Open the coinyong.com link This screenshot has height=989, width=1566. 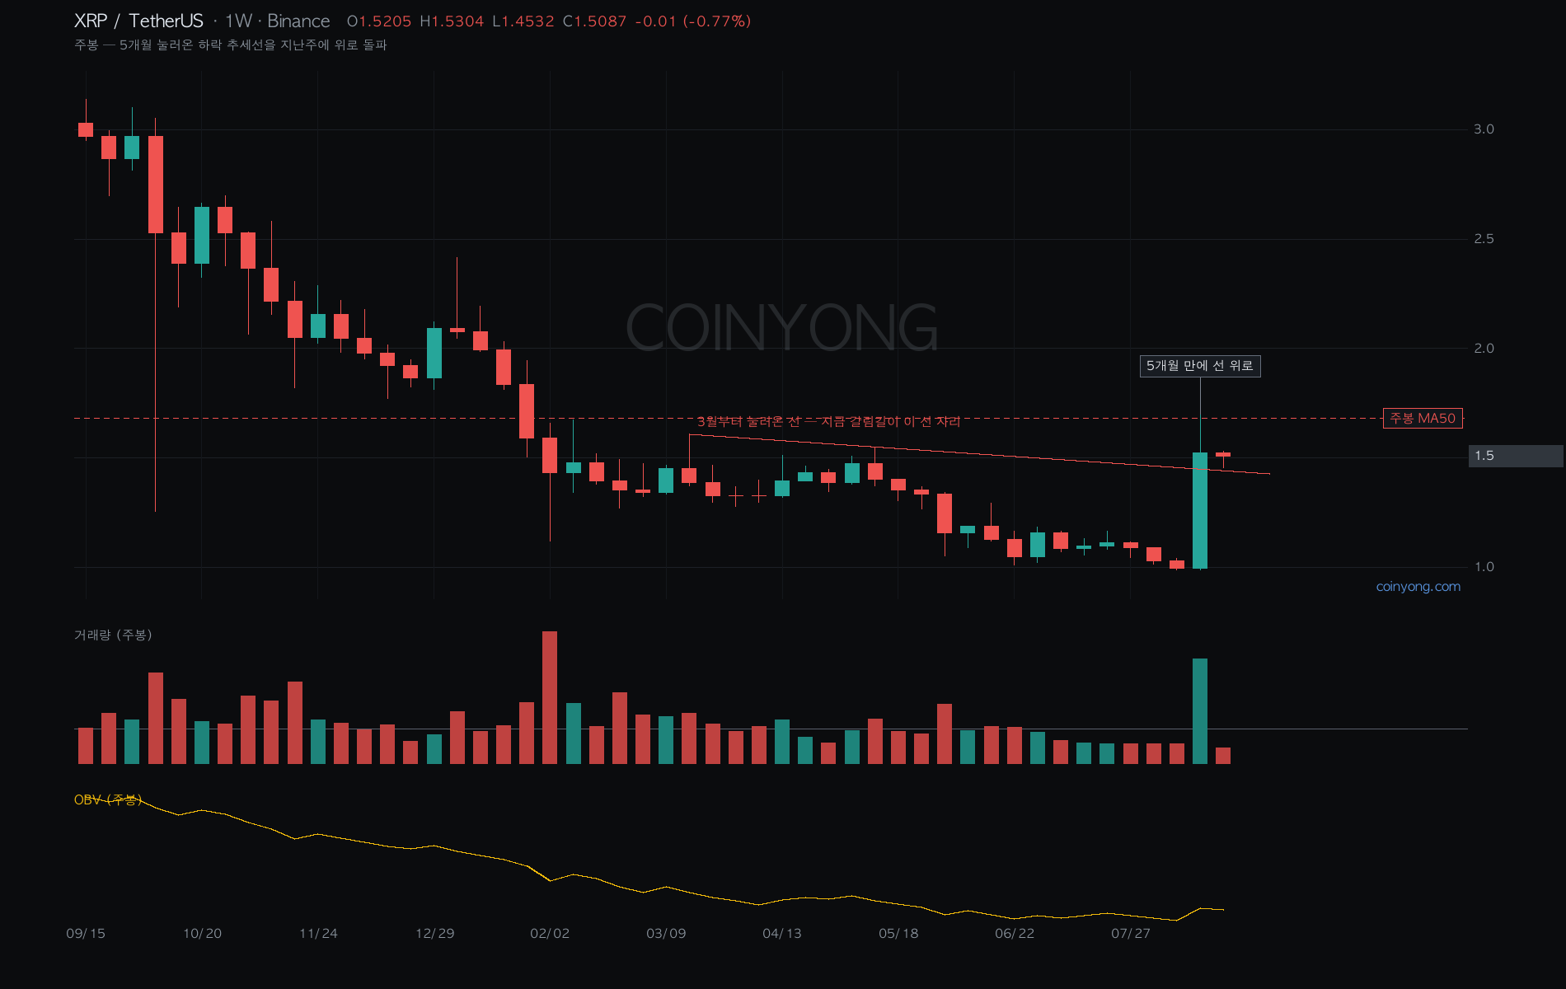click(1418, 587)
